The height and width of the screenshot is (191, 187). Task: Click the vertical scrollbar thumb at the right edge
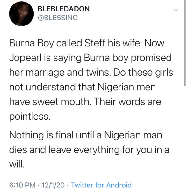pyautogui.click(x=185, y=43)
